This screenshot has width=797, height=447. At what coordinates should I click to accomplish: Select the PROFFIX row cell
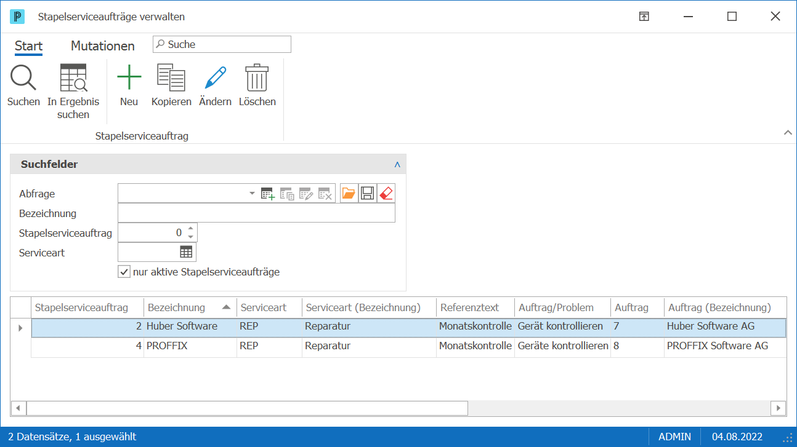[190, 346]
